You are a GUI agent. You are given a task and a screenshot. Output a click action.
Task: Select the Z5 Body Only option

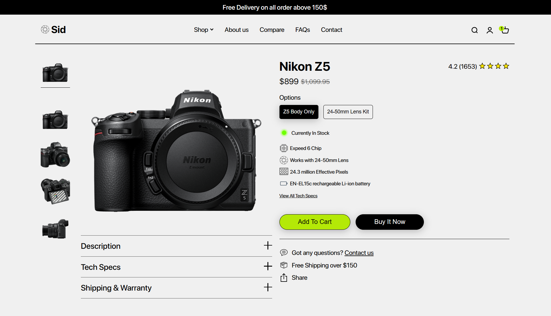[x=298, y=112]
